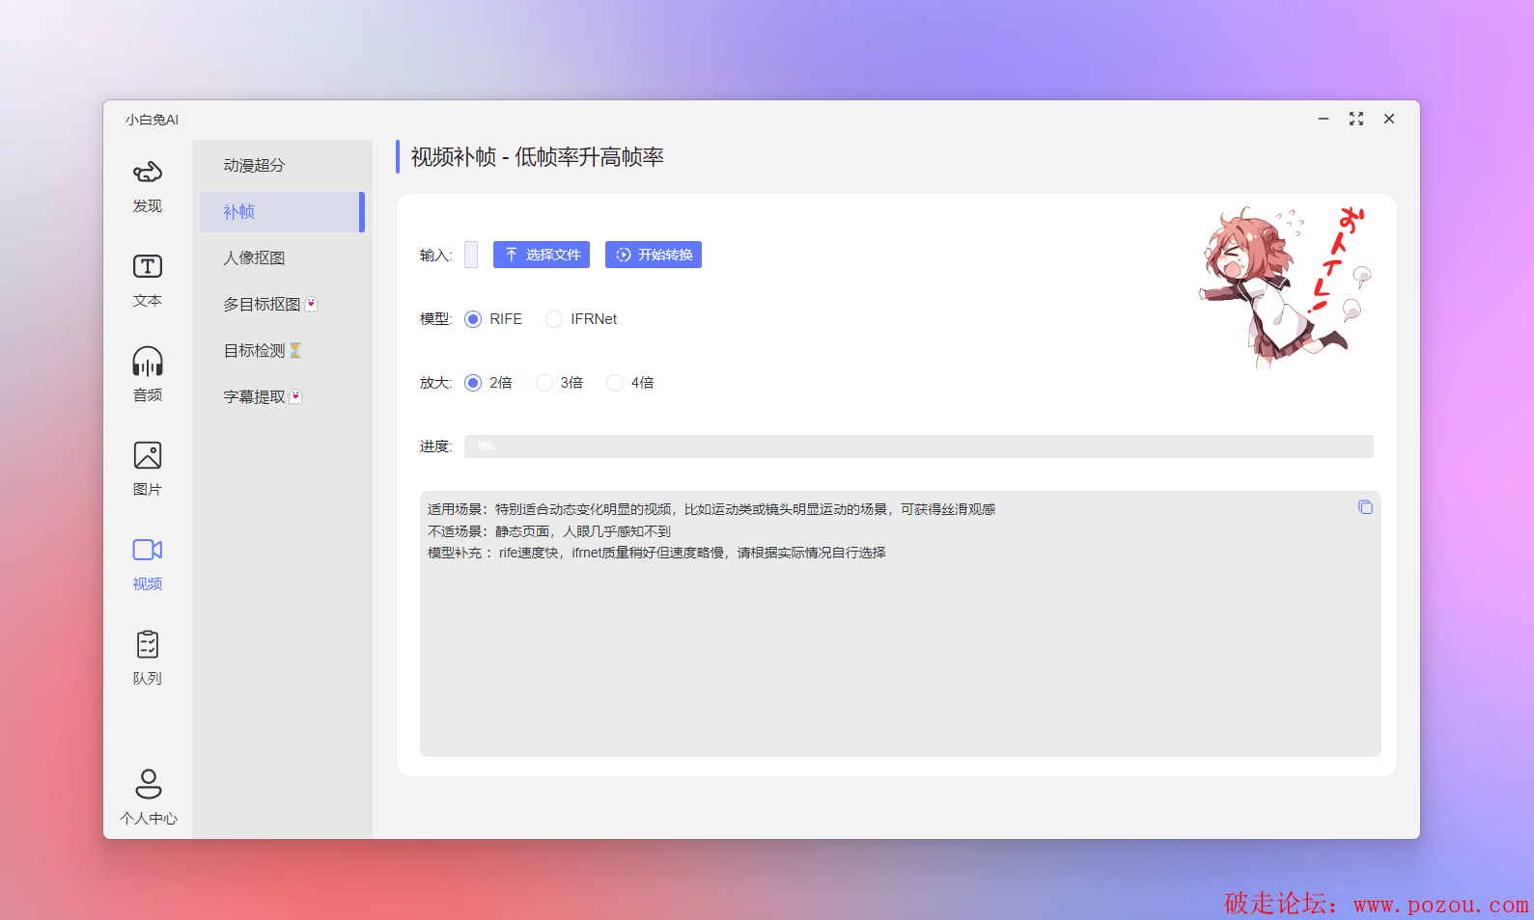Select the RIFE model radio button
1534x920 pixels.
[473, 319]
